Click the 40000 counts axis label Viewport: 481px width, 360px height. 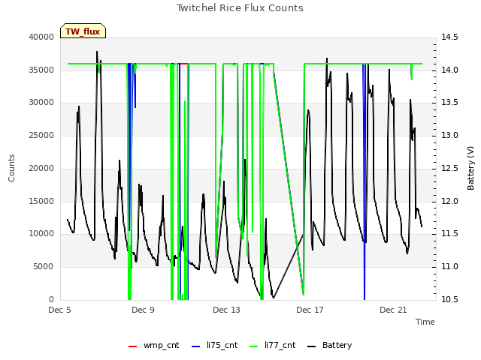pyautogui.click(x=41, y=37)
